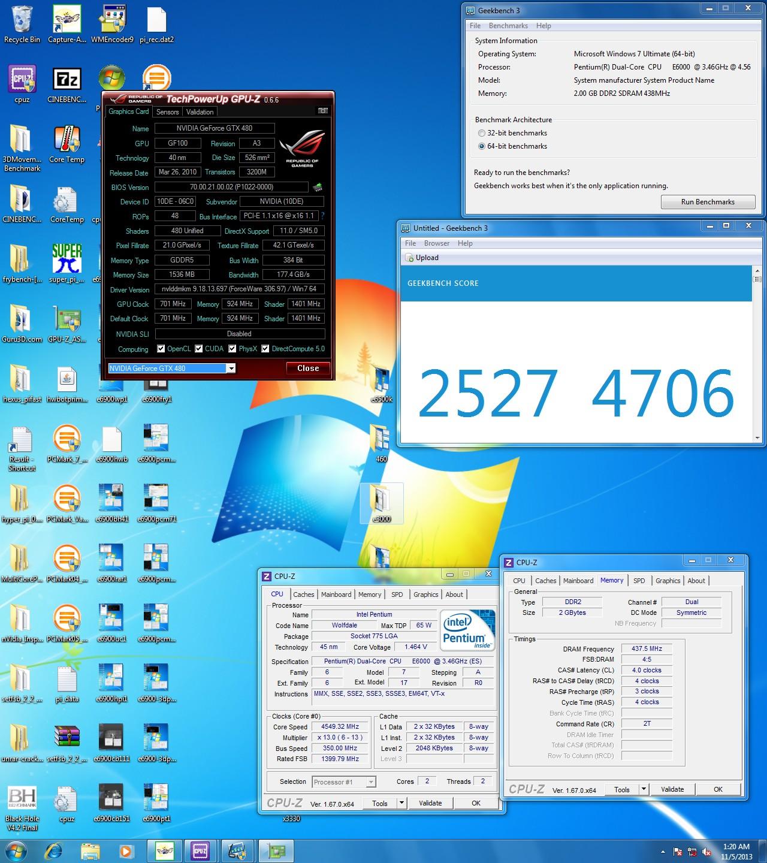Click the GPU-Z screenshot camera icon
The width and height of the screenshot is (767, 863).
coord(322,111)
